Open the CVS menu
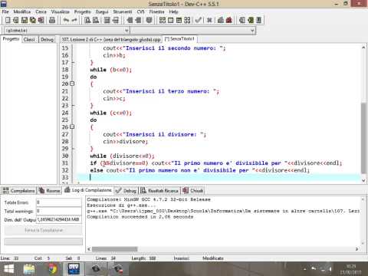Image resolution: width=368 pixels, height=276 pixels. (x=140, y=11)
